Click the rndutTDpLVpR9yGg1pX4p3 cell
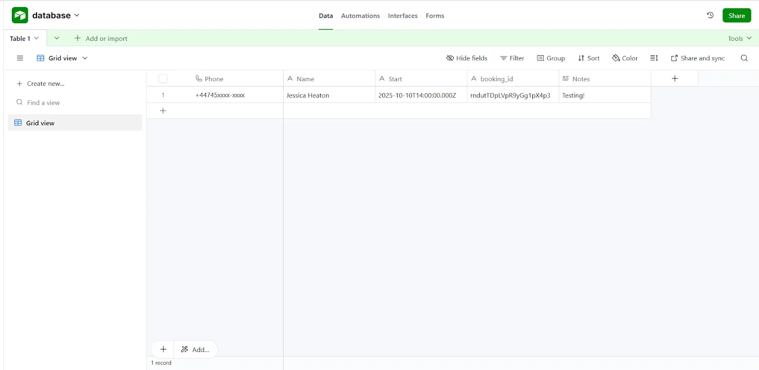This screenshot has height=370, width=759. (x=513, y=95)
